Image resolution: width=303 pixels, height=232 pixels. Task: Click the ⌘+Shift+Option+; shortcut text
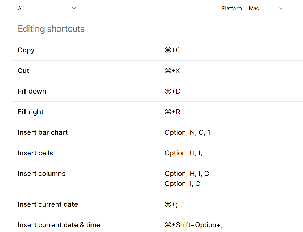point(194,225)
